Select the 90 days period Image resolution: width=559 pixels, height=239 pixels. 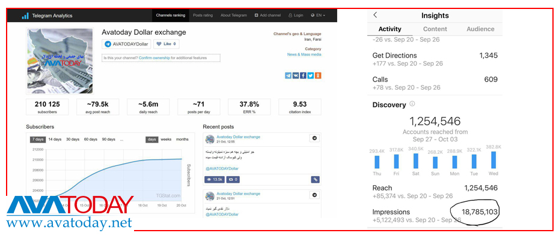tap(108, 139)
